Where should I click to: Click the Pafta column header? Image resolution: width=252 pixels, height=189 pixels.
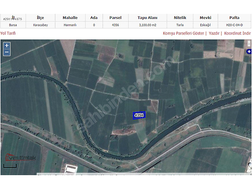point(234,18)
